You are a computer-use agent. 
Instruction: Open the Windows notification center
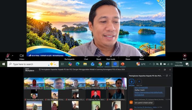pos(187,64)
